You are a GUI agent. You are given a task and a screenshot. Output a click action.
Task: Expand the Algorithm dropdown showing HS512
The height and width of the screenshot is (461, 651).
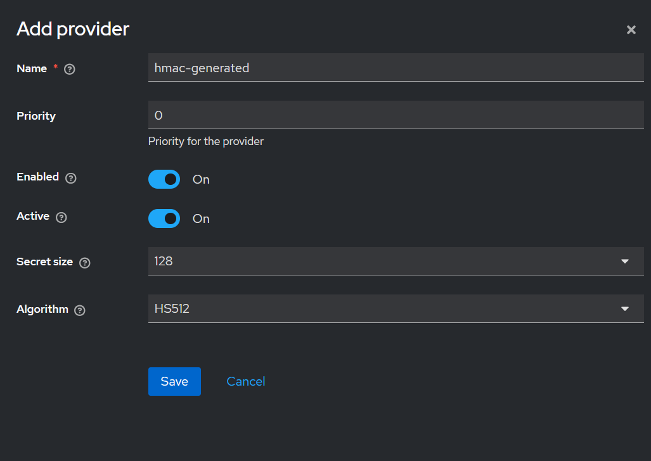[396, 308]
